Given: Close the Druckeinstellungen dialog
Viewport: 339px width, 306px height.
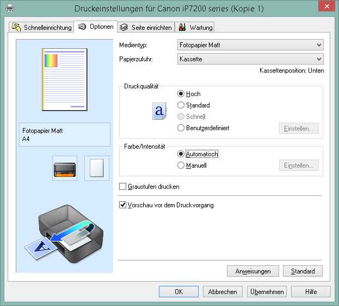Looking at the screenshot, I should tap(327, 6).
